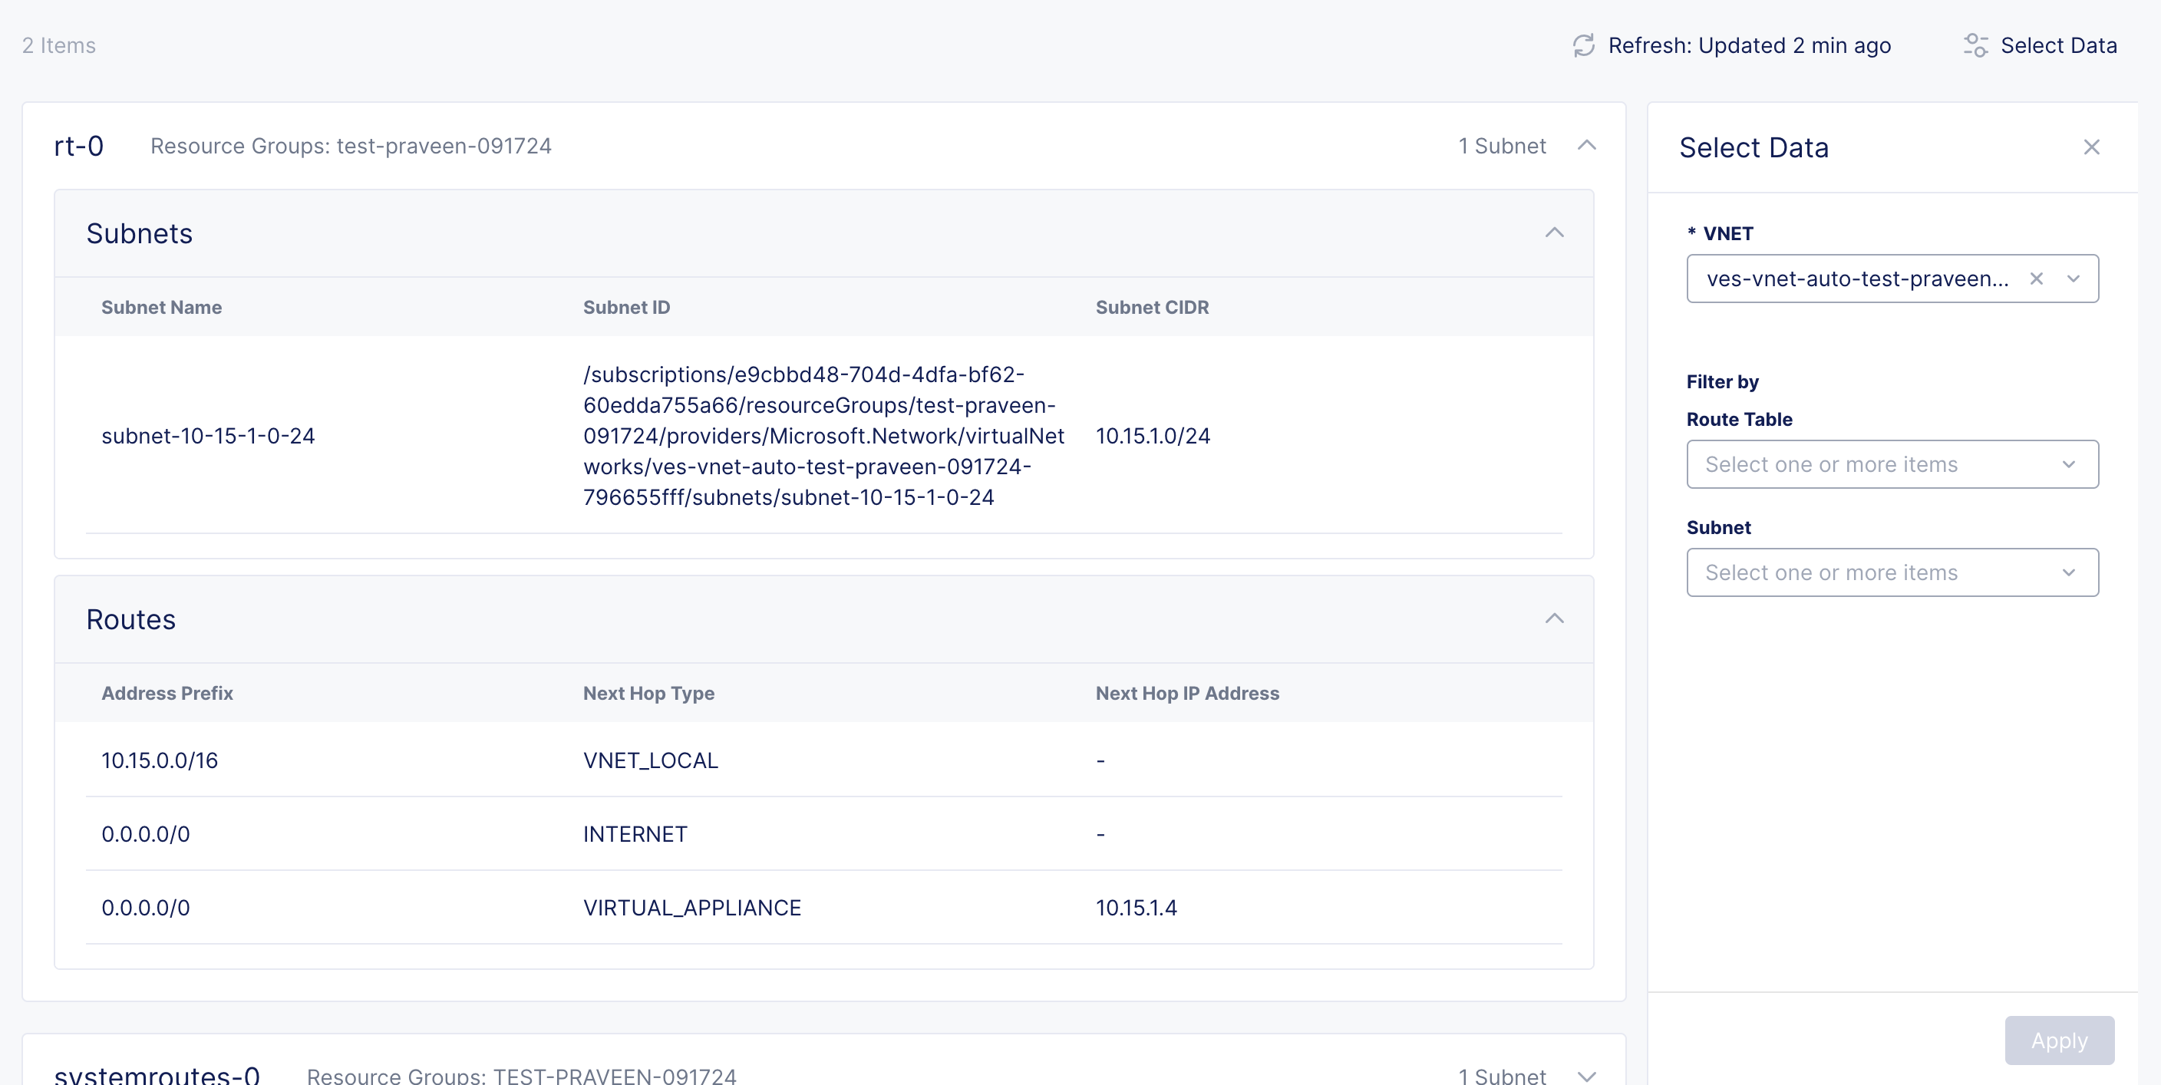This screenshot has width=2161, height=1085.
Task: Click the Apply button
Action: click(2058, 1040)
